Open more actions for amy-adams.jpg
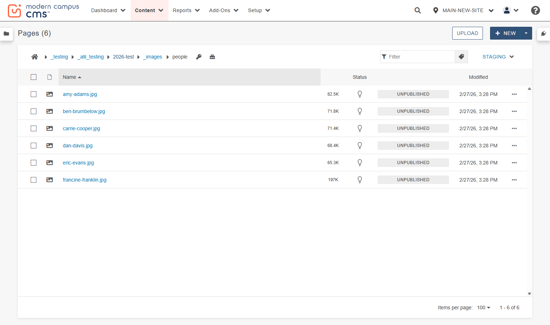Viewport: 550px width, 325px height. 514,94
